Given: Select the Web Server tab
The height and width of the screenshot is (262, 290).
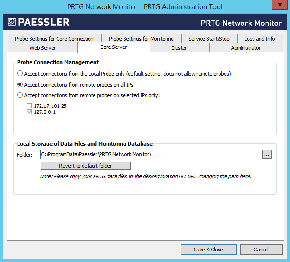Looking at the screenshot, I should coord(43,48).
